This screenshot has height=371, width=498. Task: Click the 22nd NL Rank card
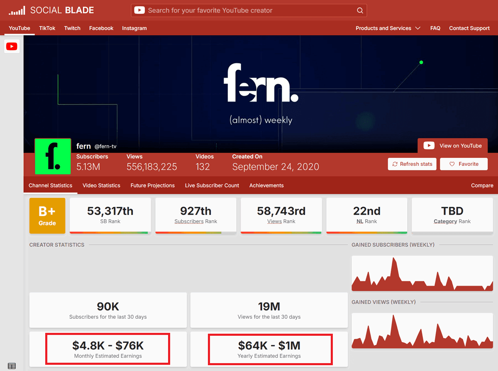(367, 216)
